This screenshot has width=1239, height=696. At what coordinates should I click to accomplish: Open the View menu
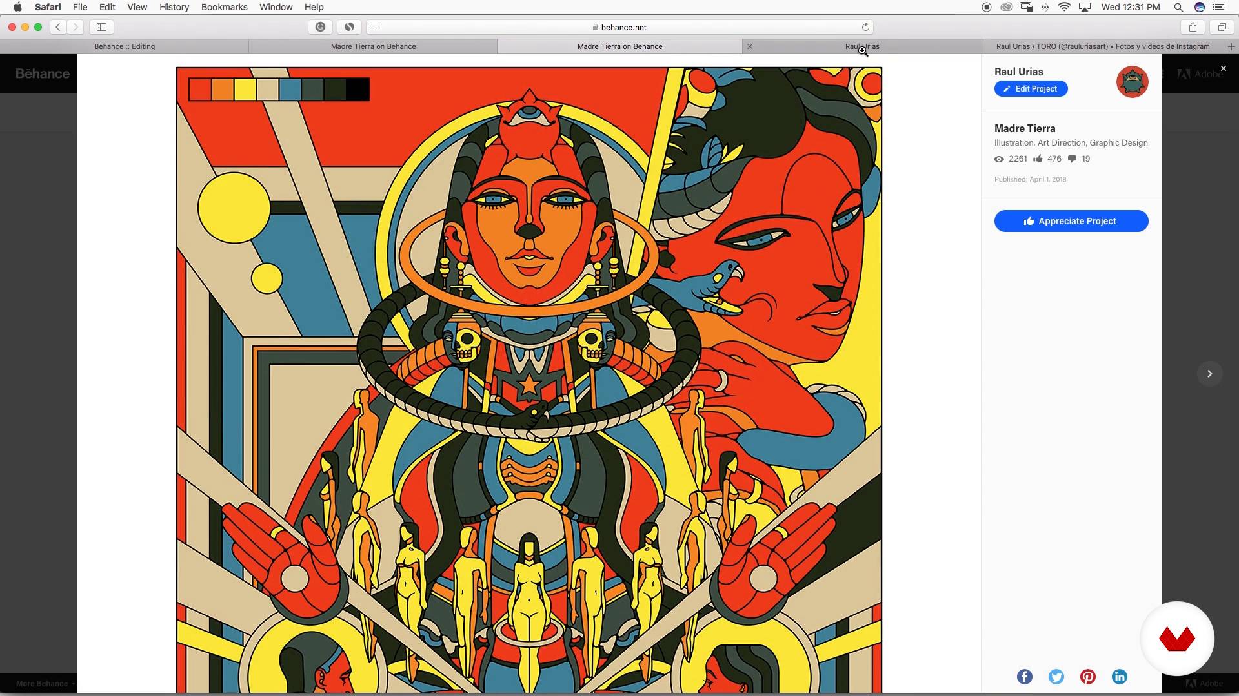coord(137,7)
